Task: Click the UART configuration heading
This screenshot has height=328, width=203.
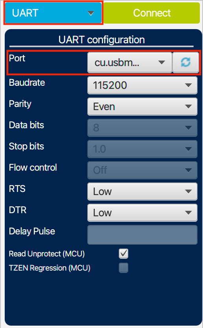Action: point(102,40)
